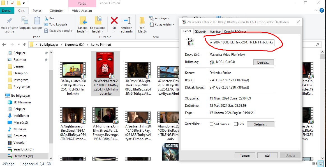Open the Help question mark icon

[x=321, y=10]
